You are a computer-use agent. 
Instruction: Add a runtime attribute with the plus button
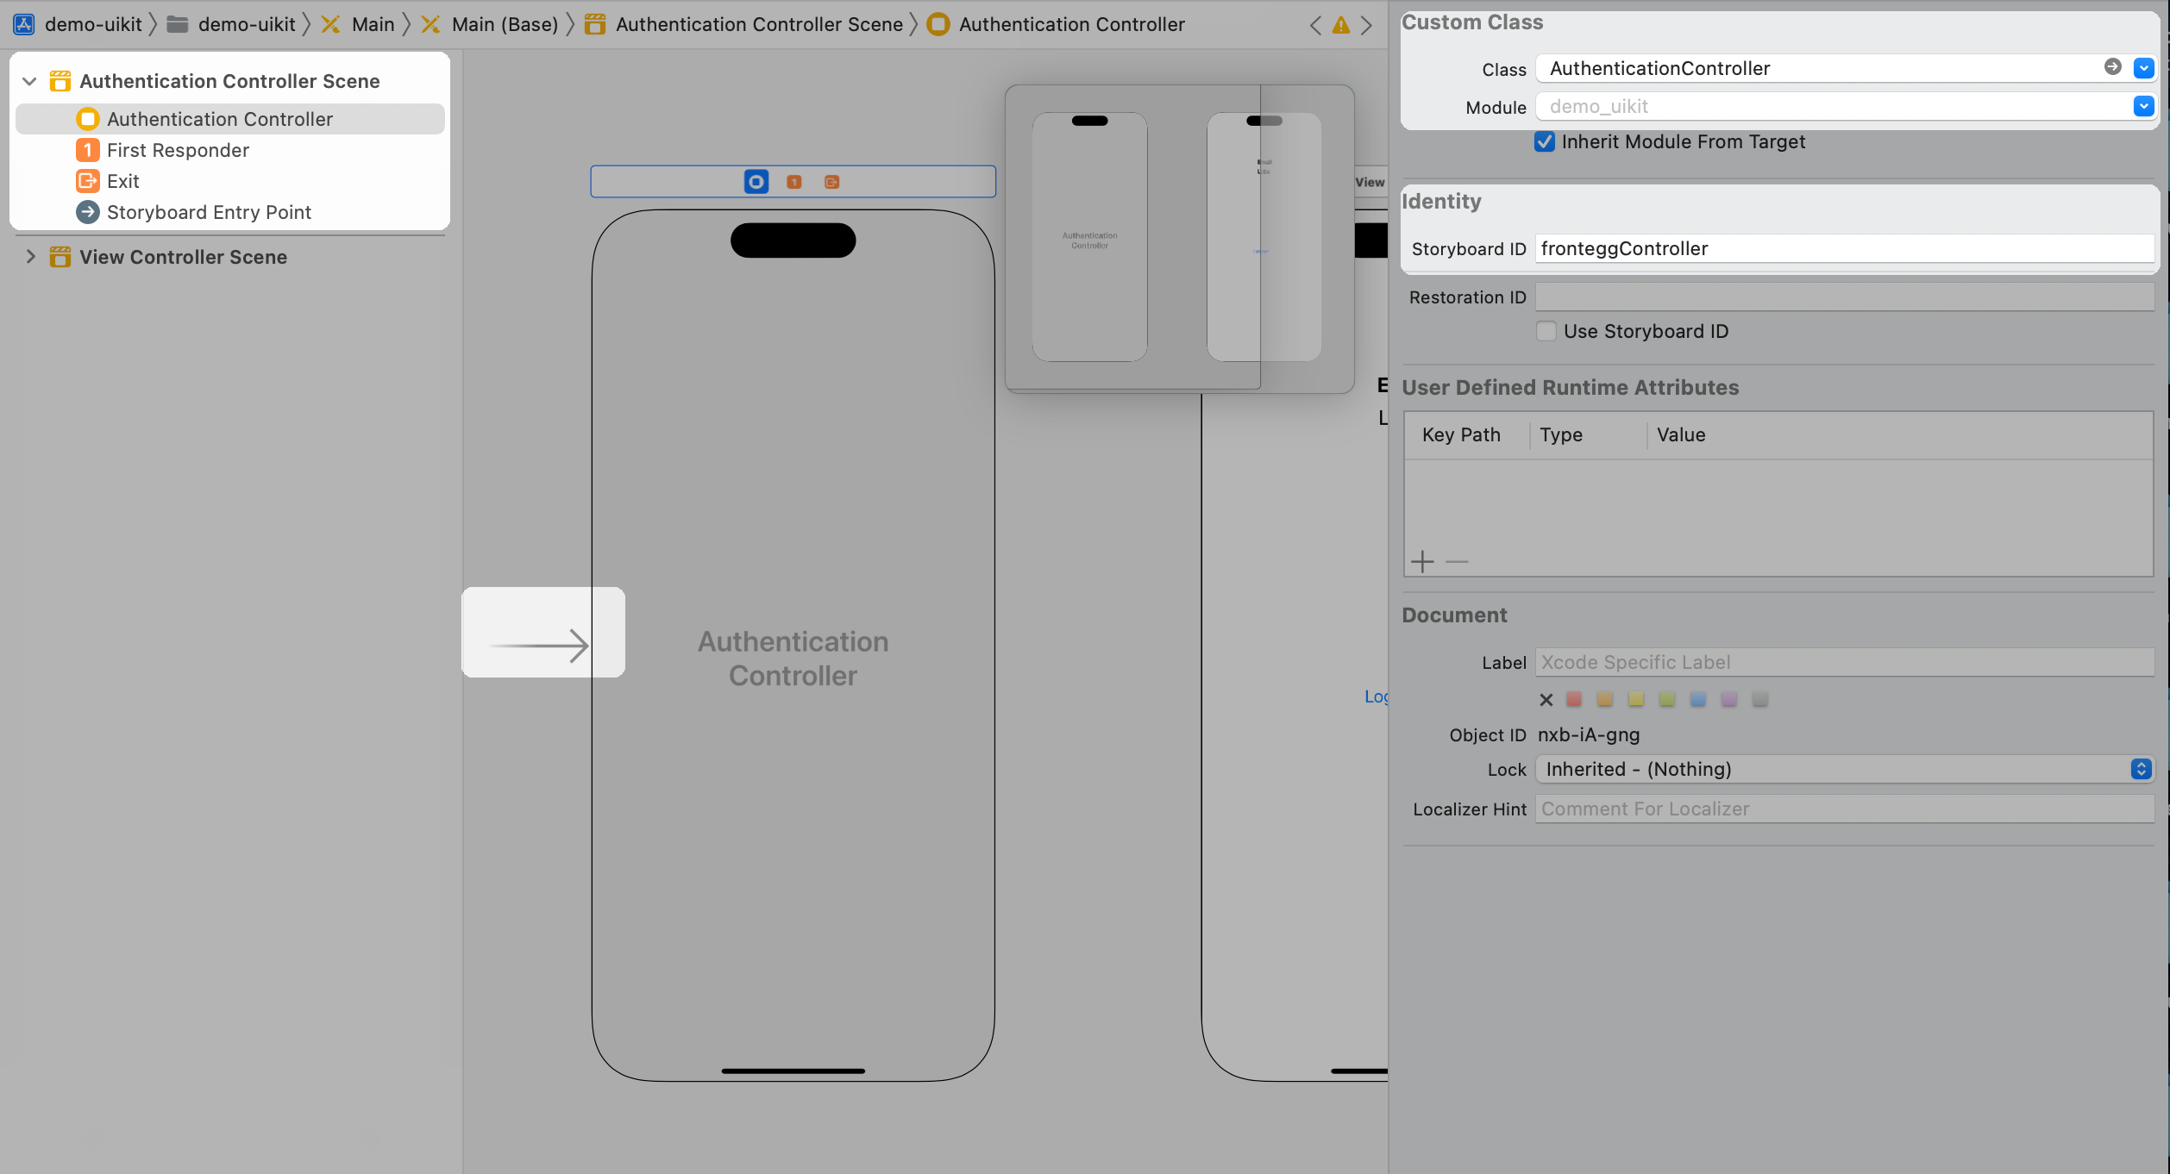point(1422,562)
